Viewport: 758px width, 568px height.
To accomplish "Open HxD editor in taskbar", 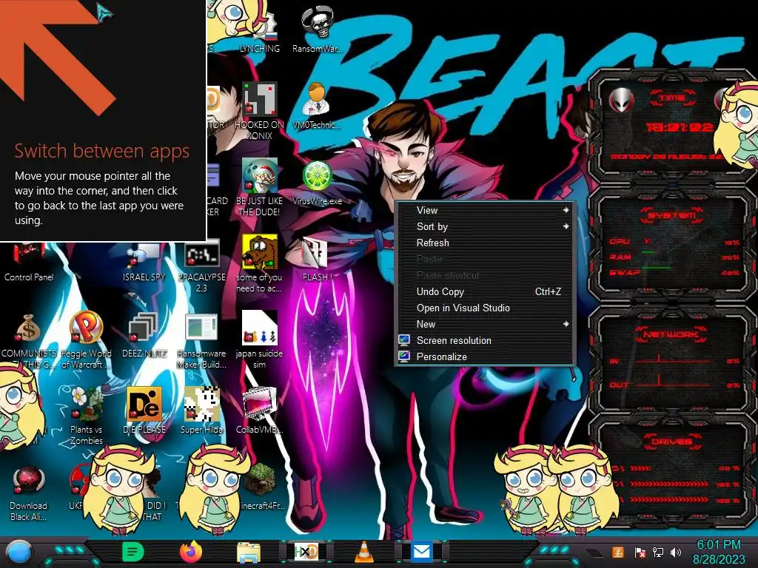I will pos(306,552).
